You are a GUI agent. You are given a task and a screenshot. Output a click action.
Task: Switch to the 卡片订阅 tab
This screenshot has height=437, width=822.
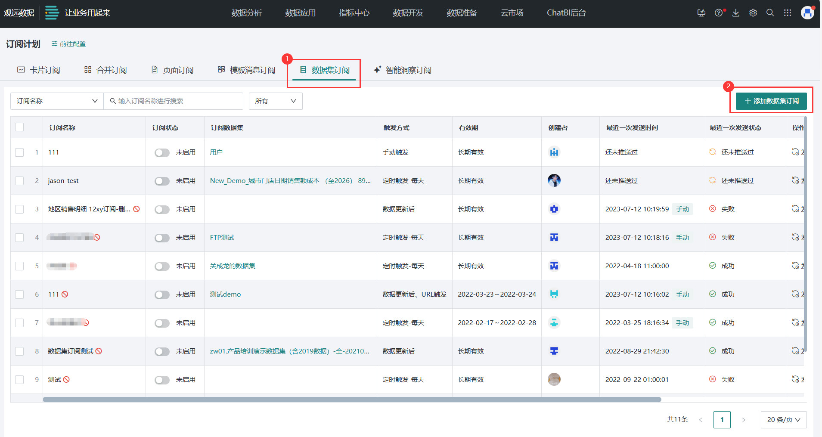[39, 70]
